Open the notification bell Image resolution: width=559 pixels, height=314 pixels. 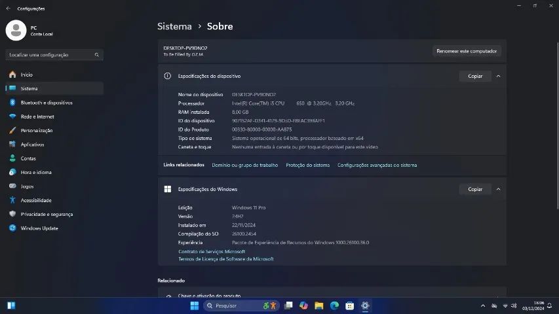549,305
